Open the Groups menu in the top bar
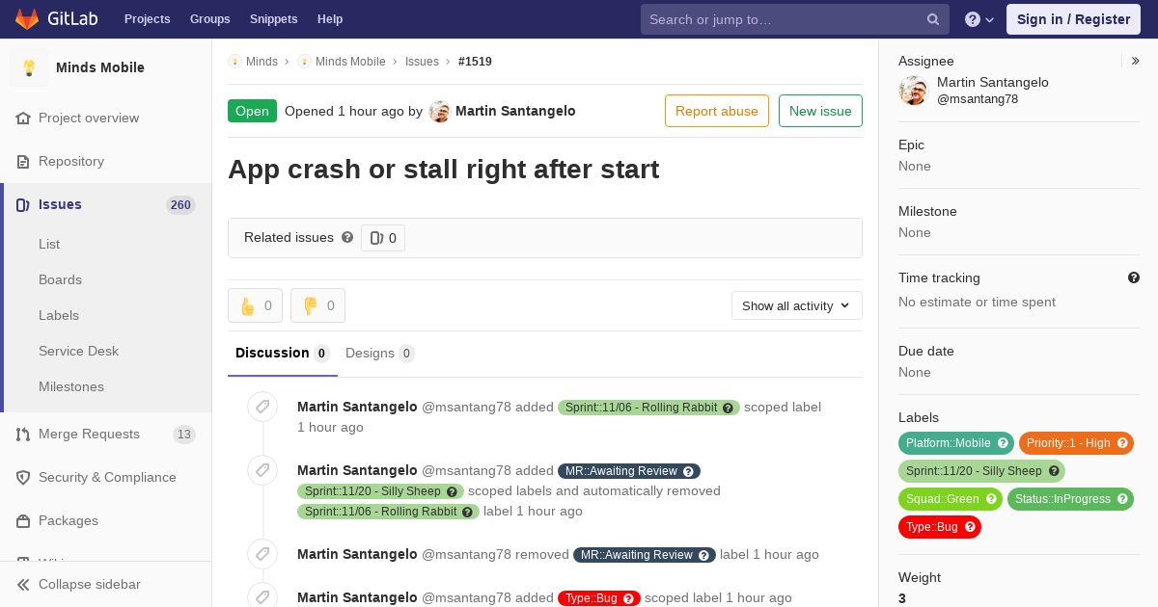The width and height of the screenshot is (1158, 607). click(209, 19)
